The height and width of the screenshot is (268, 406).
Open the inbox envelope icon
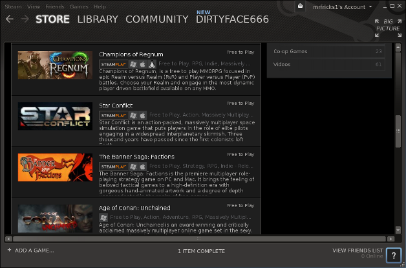pyautogui.click(x=300, y=6)
